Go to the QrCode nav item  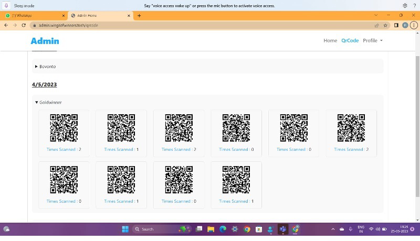coord(350,40)
